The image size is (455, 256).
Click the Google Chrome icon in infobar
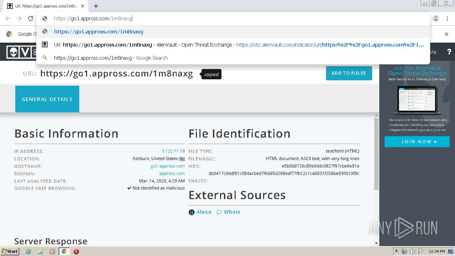coord(9,34)
